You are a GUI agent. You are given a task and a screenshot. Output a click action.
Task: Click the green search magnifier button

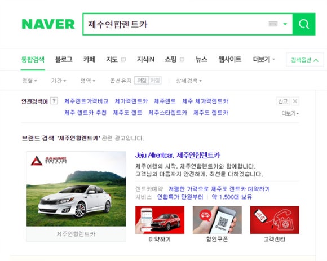point(304,24)
